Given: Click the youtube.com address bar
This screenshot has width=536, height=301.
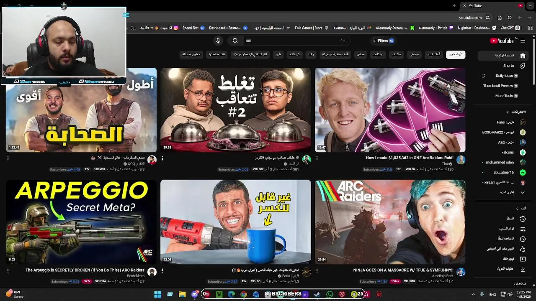Looking at the screenshot, I should coord(470,18).
